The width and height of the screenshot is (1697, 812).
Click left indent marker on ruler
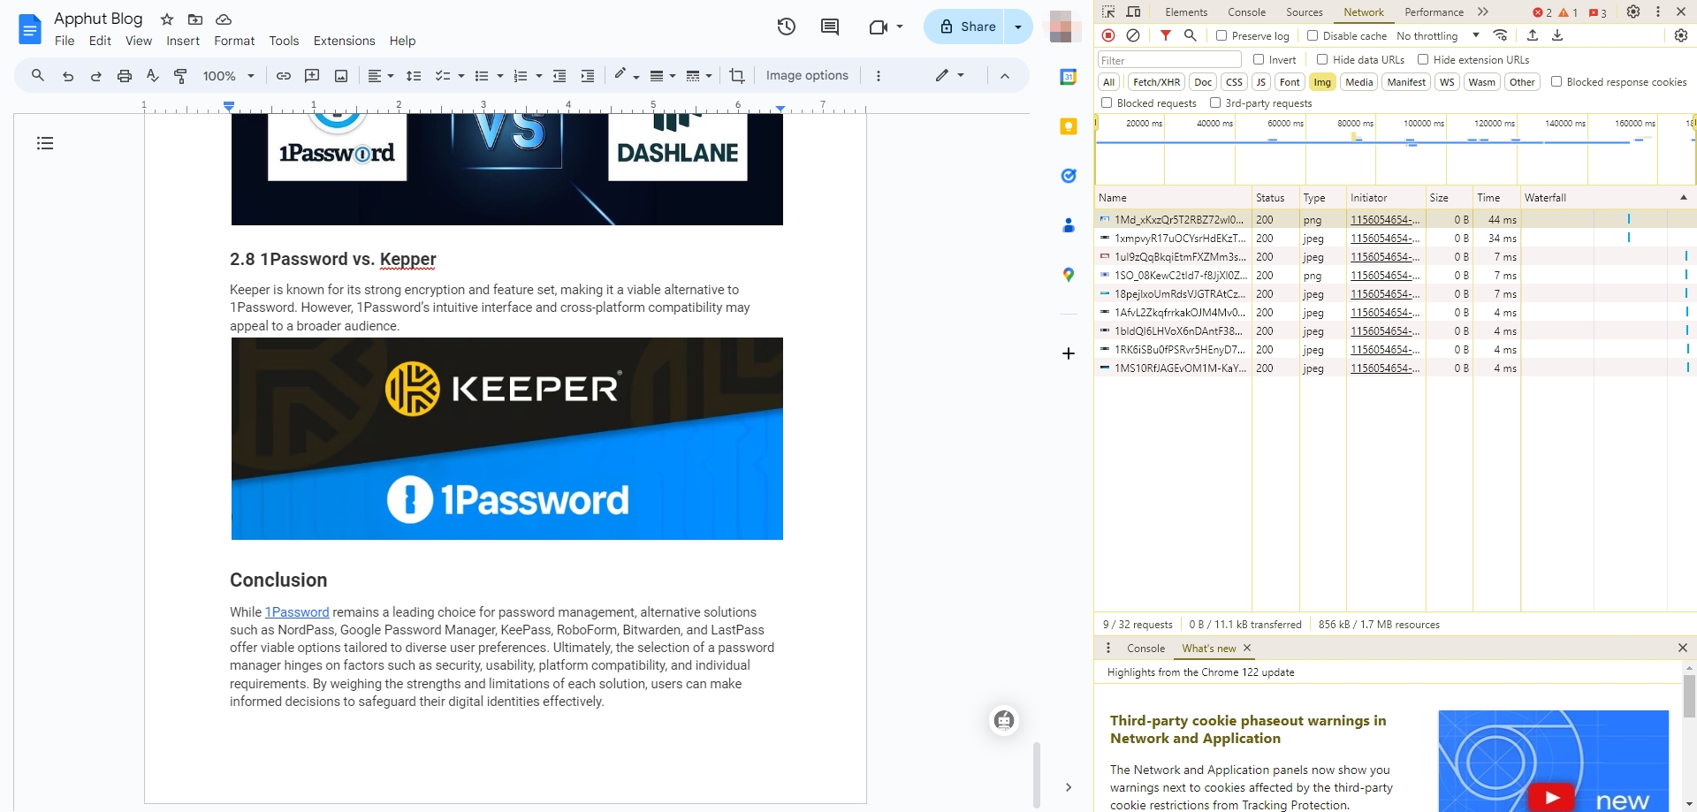[229, 107]
